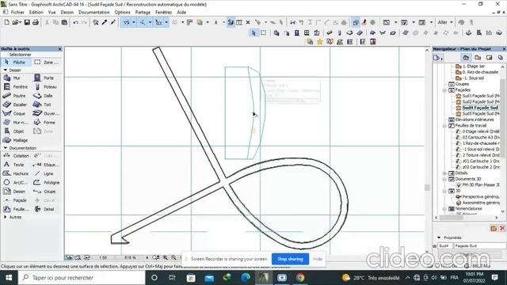Click the Save floppy disk icon
This screenshot has width=507, height=285.
click(x=27, y=22)
